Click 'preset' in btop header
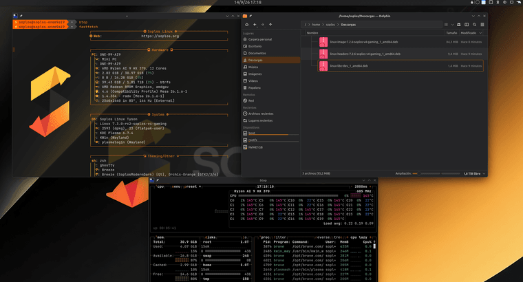 (x=191, y=186)
